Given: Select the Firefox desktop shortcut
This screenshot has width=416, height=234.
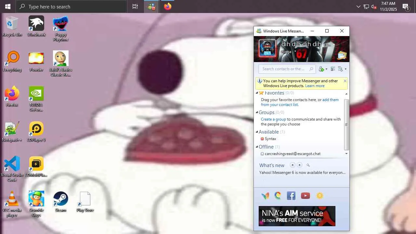Looking at the screenshot, I should coord(12,97).
